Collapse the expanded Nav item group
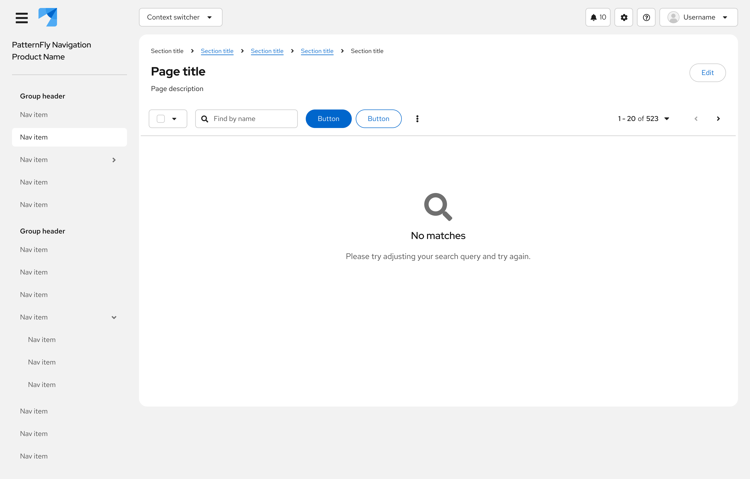The image size is (750, 479). click(x=114, y=317)
